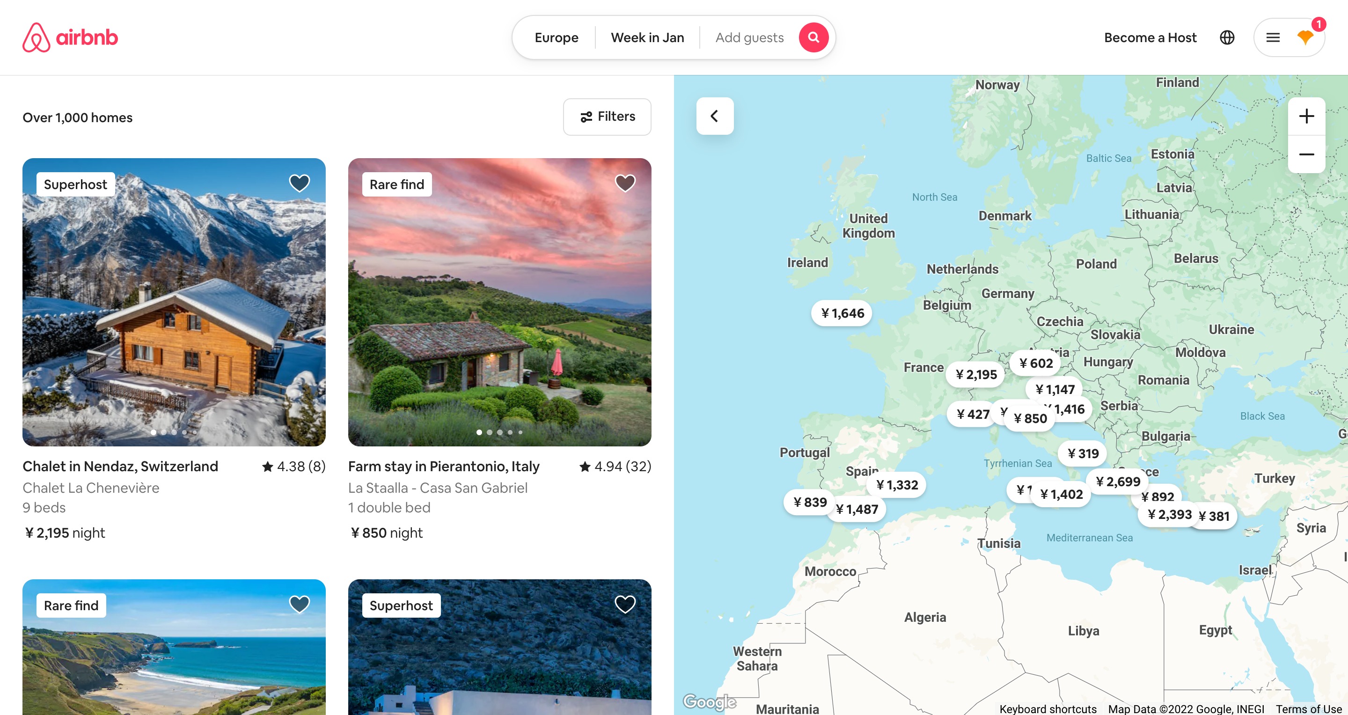Select the ¥602 map price marker
This screenshot has width=1348, height=715.
1036,363
